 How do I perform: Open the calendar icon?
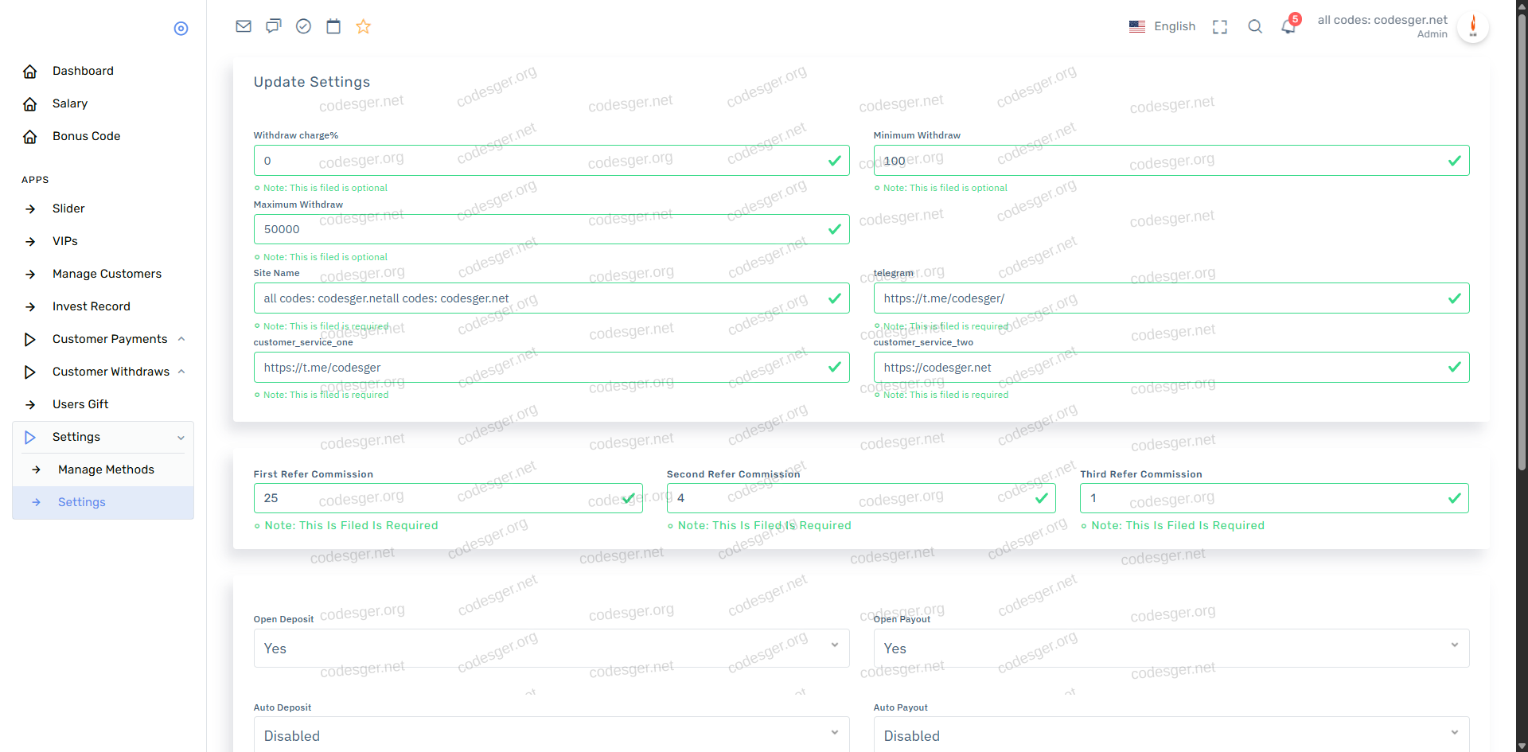click(x=333, y=26)
